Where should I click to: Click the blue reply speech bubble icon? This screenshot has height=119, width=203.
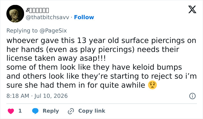(x=35, y=111)
